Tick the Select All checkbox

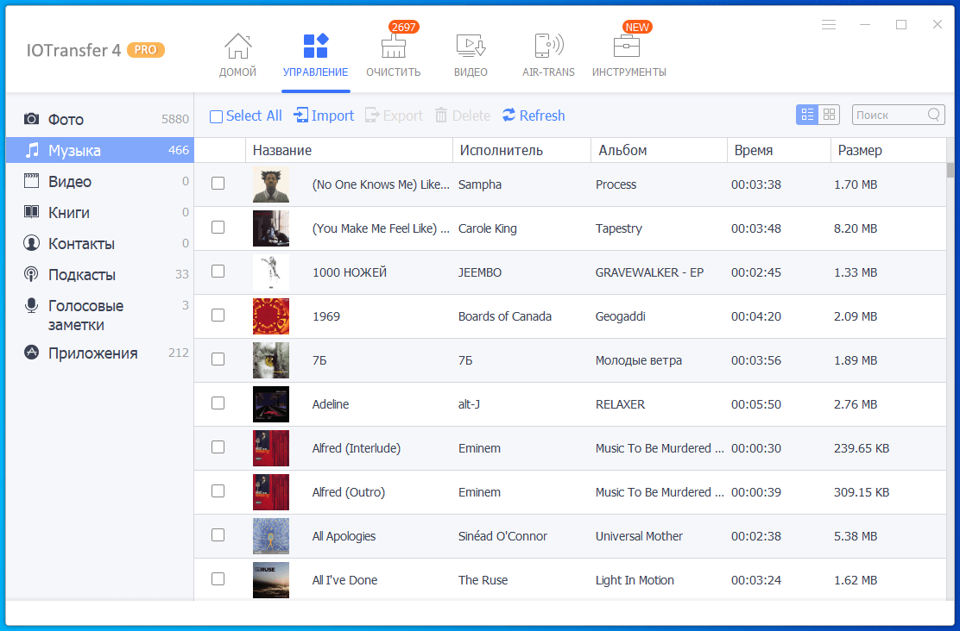point(216,116)
